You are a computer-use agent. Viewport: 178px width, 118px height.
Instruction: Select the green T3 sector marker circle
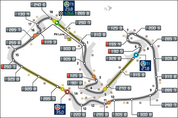(57, 23)
